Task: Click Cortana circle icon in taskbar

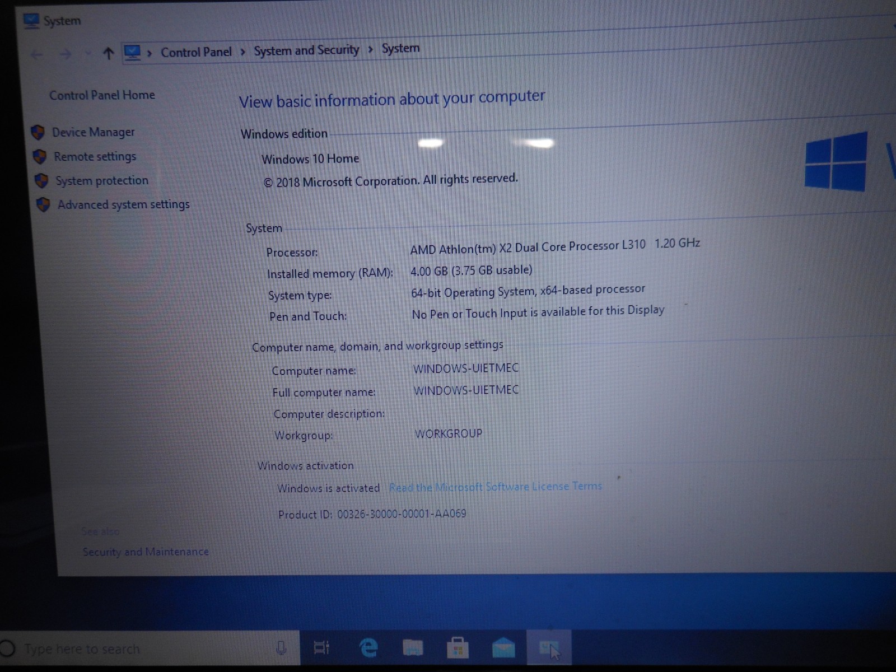Action: 8,648
